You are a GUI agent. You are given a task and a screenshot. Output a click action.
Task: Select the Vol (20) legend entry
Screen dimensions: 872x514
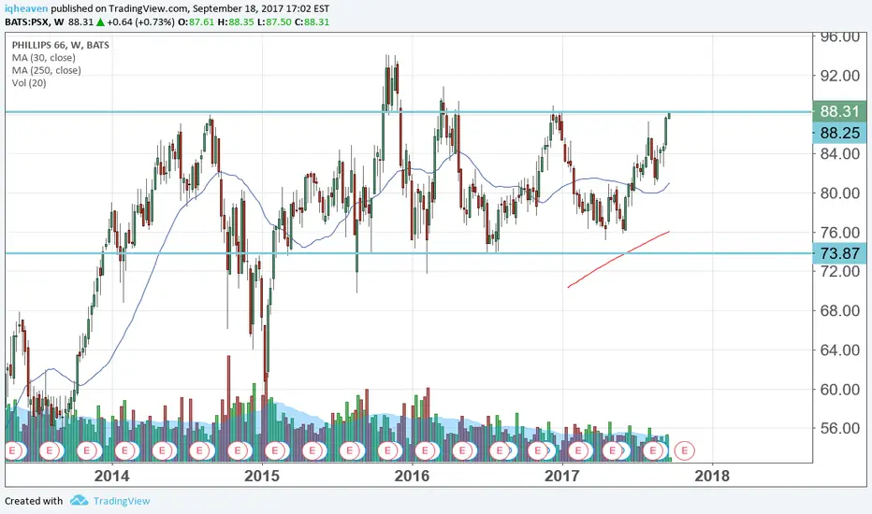[x=29, y=83]
